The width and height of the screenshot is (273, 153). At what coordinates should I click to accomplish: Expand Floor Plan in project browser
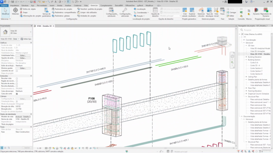(x=247, y=88)
